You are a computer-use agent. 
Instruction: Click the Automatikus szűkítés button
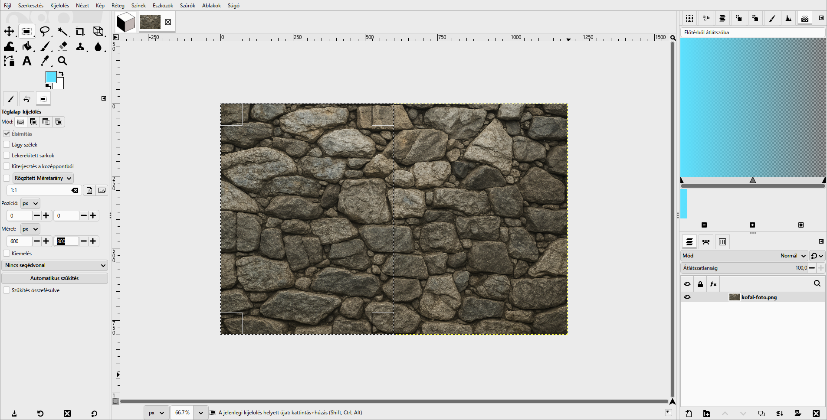coord(55,278)
